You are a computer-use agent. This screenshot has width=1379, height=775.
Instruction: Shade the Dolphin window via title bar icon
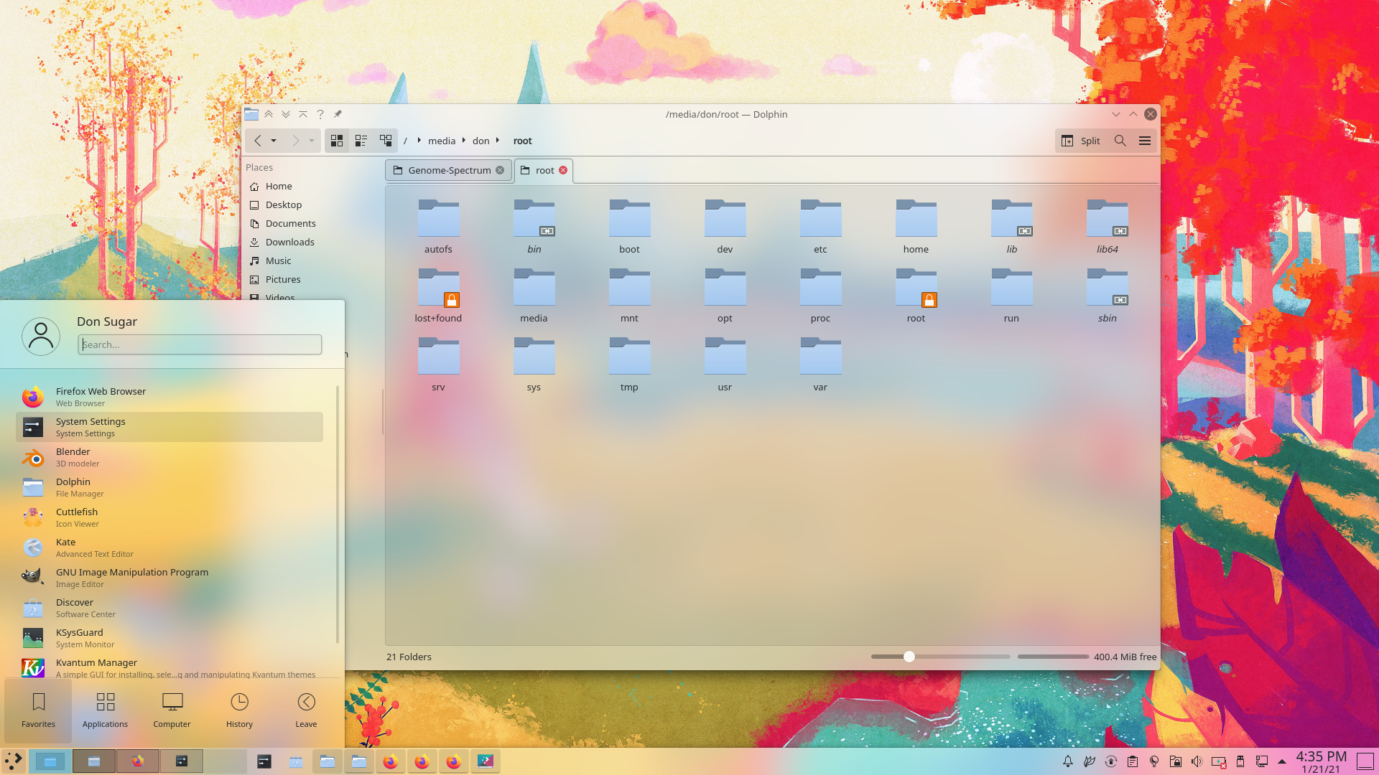(303, 114)
